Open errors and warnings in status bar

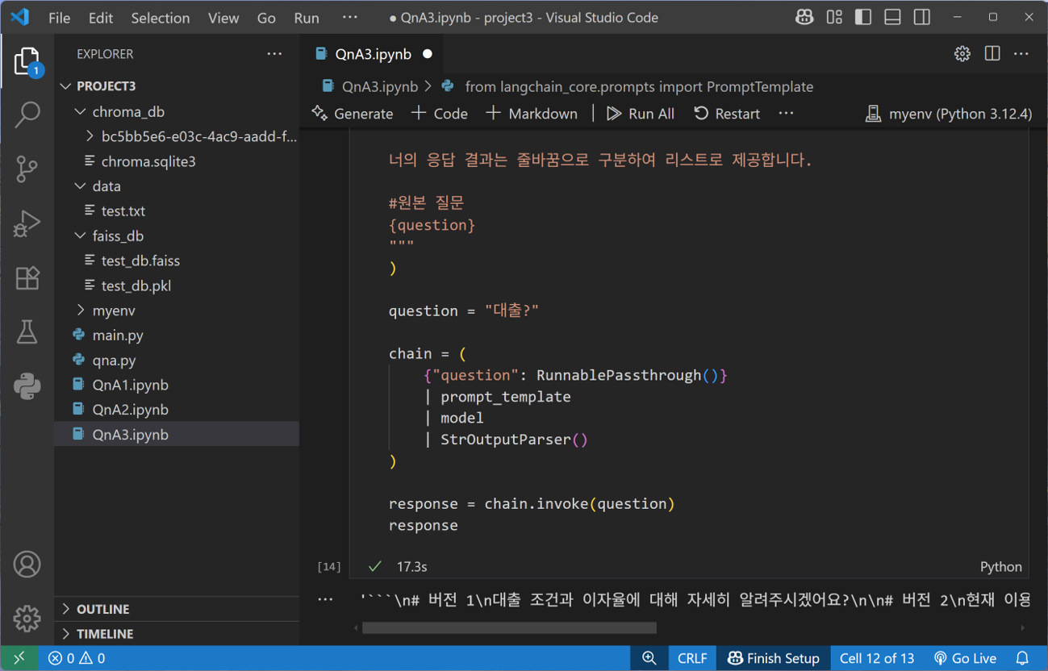pos(77,658)
